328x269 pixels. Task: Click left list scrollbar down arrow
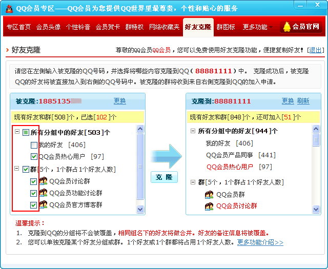pos(140,209)
